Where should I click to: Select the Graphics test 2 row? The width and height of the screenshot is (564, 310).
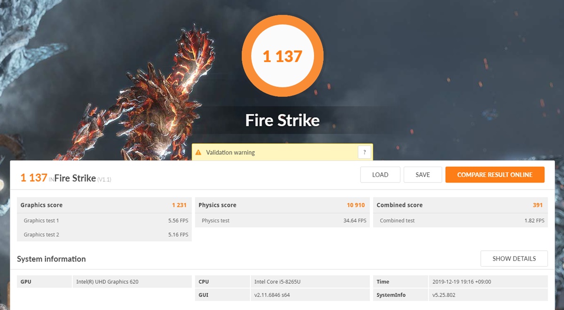[x=104, y=235]
